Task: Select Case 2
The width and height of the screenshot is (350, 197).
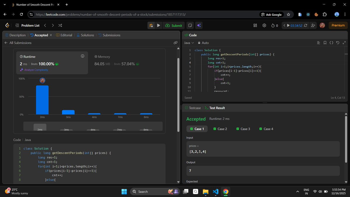Action: click(220, 129)
